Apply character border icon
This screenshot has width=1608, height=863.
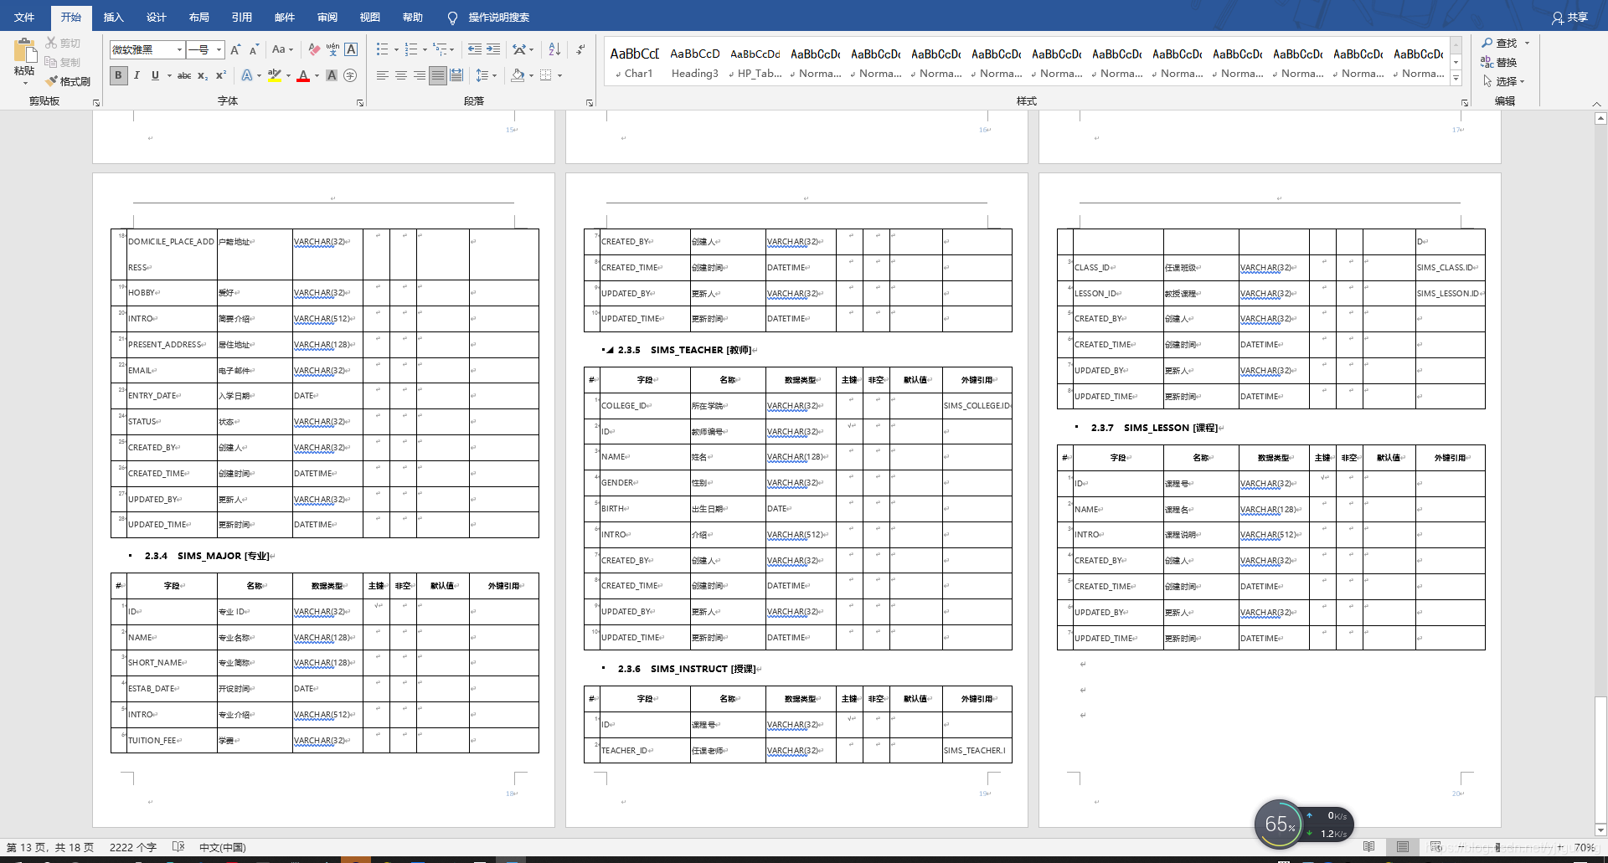(x=351, y=50)
